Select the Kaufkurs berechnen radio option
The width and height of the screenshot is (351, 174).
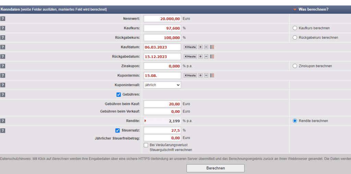click(x=294, y=28)
